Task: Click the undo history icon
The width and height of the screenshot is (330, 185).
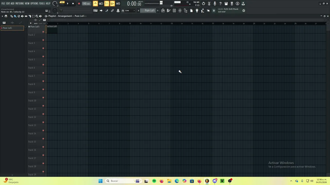Action: 204,4
